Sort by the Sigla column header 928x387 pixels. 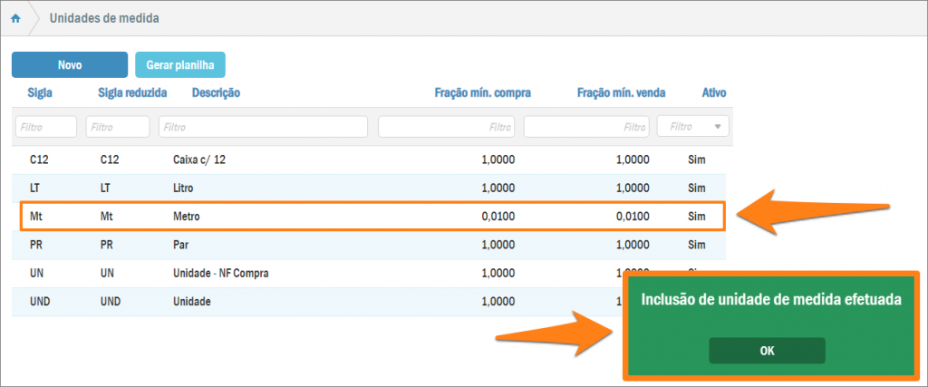pos(40,92)
